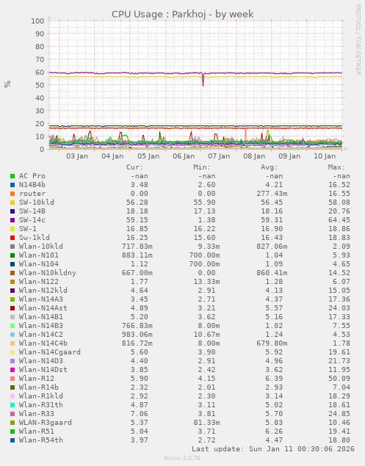Select the router legend label
Image resolution: width=365 pixels, height=466 pixels.
pyautogui.click(x=32, y=194)
